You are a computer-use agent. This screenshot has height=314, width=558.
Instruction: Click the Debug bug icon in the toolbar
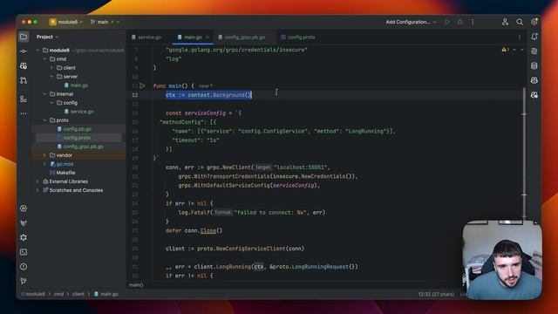point(459,22)
